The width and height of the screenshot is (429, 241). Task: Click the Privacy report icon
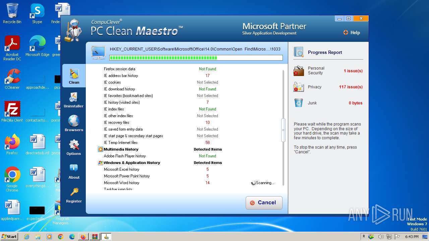click(x=299, y=87)
